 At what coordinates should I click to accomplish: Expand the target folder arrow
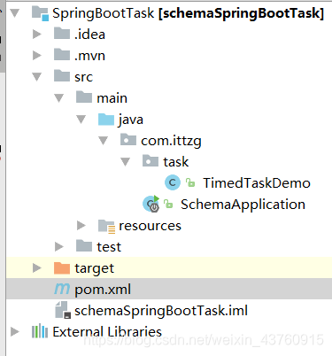(37, 268)
